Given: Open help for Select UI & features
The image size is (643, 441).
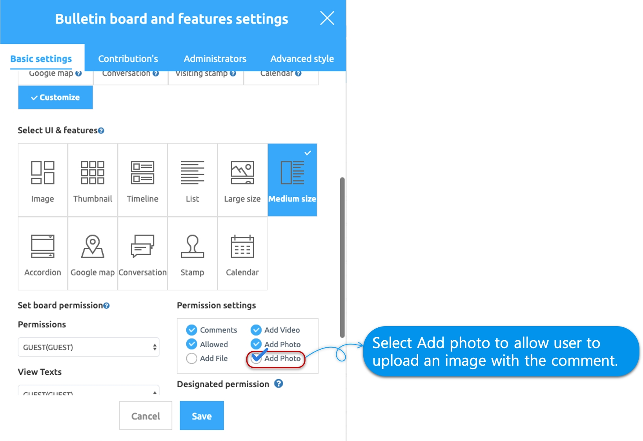Looking at the screenshot, I should point(101,131).
